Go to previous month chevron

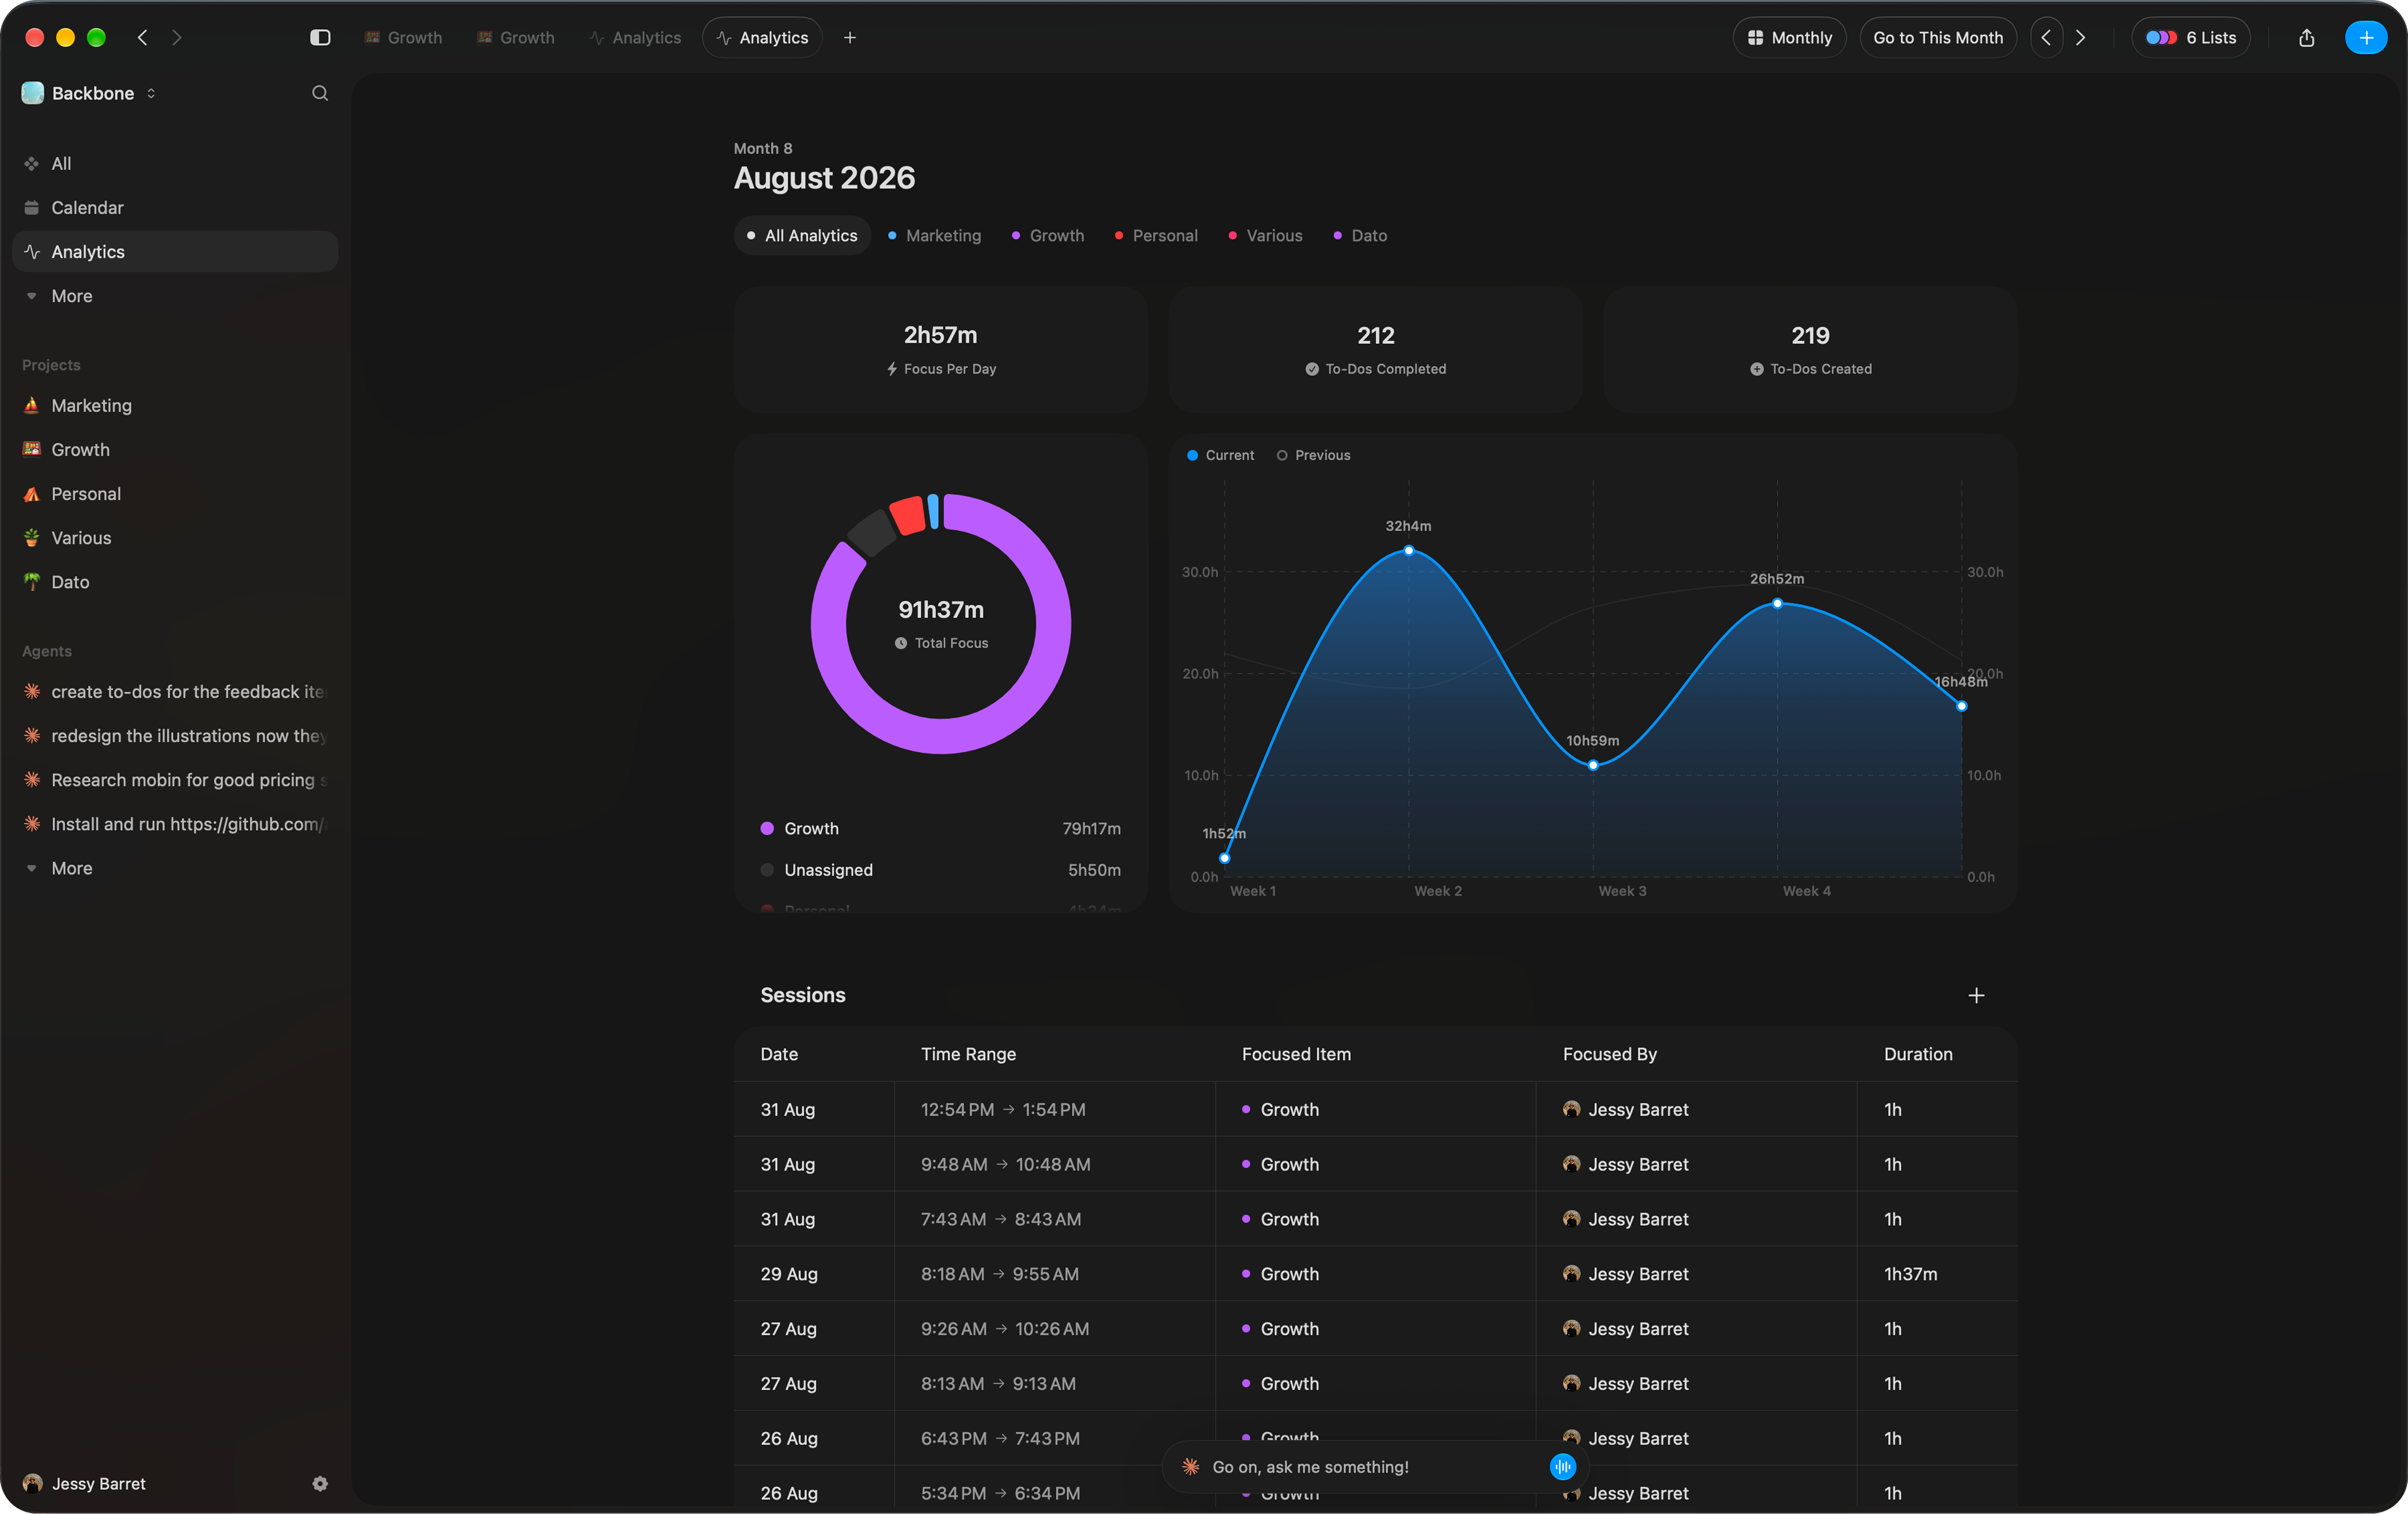[x=2046, y=38]
